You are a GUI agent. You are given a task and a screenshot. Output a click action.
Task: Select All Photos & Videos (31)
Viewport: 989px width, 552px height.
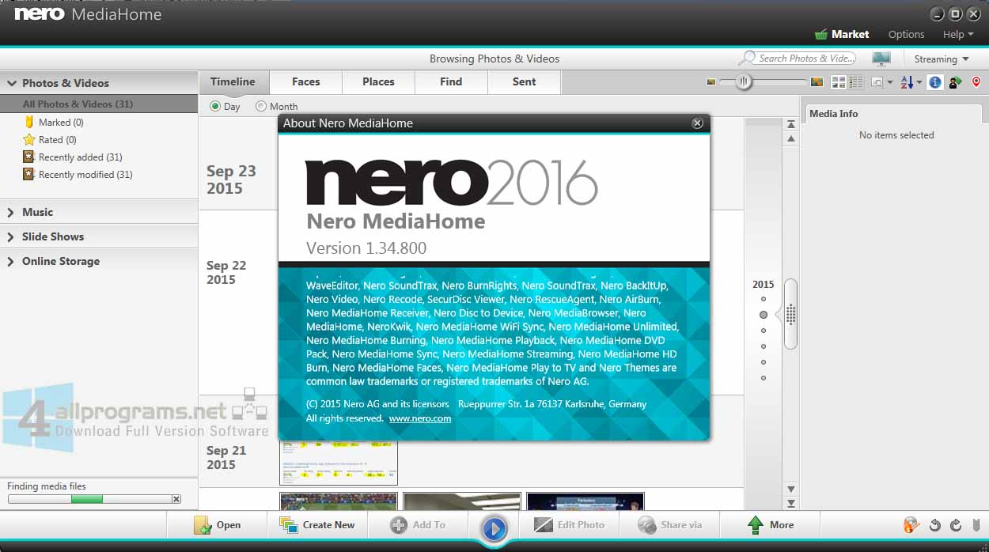point(99,104)
